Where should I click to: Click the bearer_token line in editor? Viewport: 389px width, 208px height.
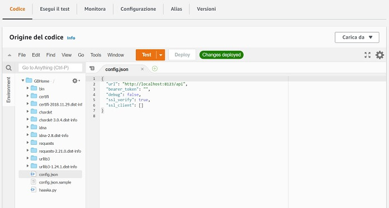click(x=128, y=89)
